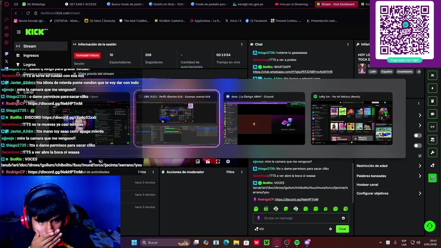Image resolution: width=441 pixels, height=248 pixels.
Task: Toggle fullscreen on stream preview
Action: pos(218,161)
